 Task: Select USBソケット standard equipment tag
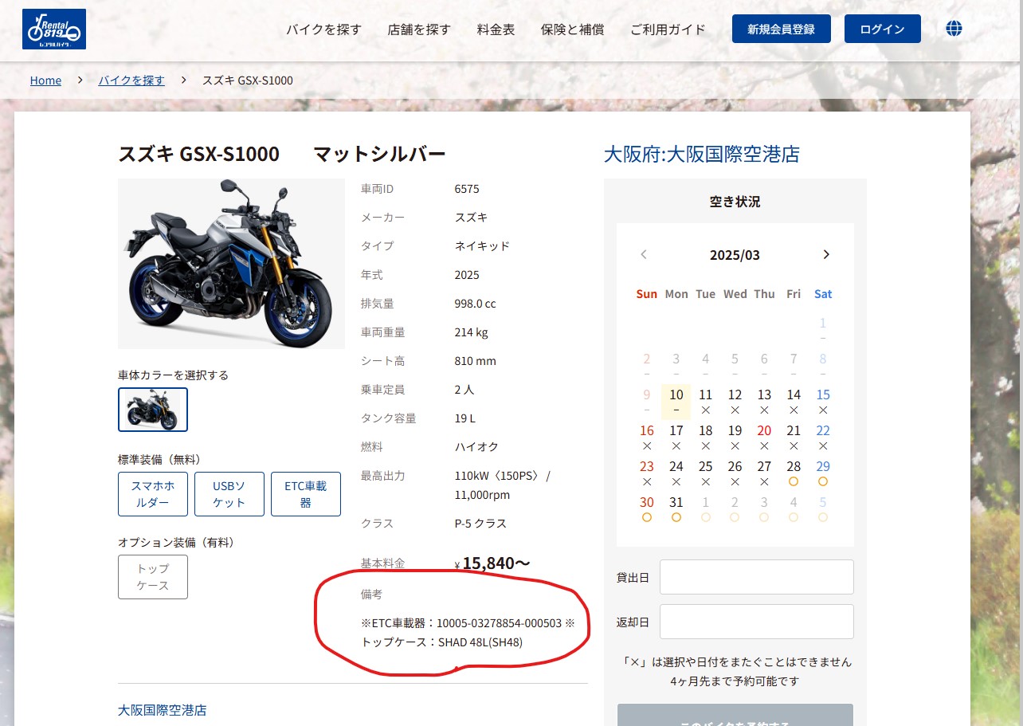click(x=229, y=493)
